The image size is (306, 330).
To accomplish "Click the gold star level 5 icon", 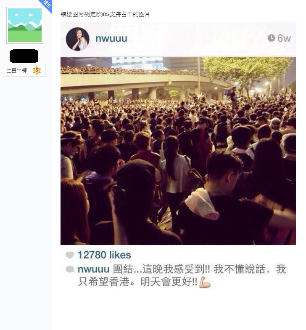I will pyautogui.click(x=37, y=70).
